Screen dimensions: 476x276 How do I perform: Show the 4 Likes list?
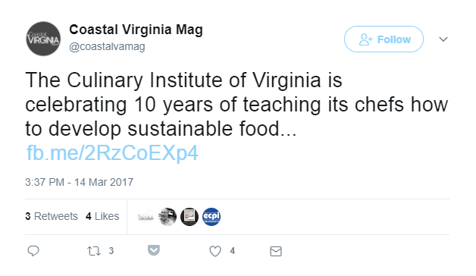102,216
